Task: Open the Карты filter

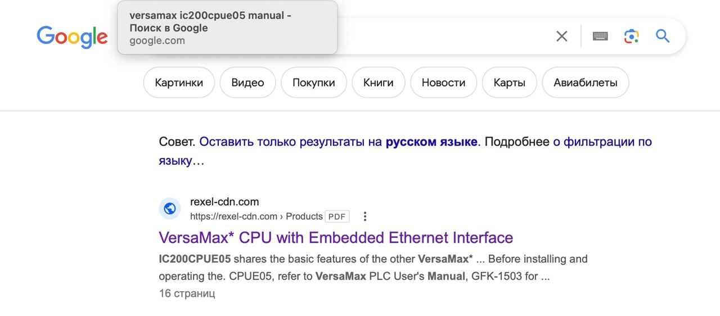Action: tap(510, 83)
